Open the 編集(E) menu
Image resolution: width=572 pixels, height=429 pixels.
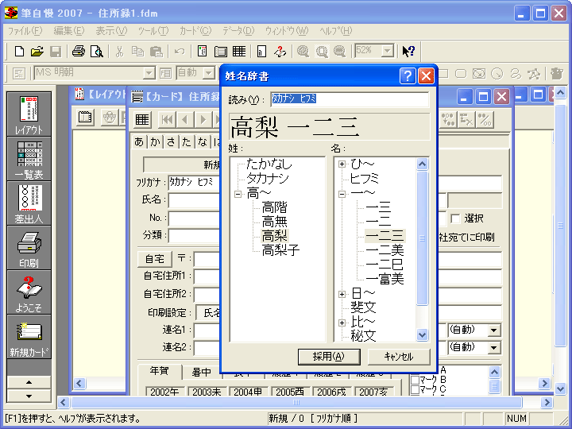pos(68,31)
